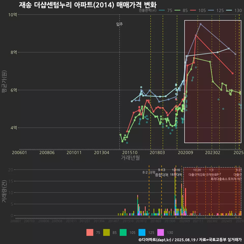Click the 75 legend entry in top legend
The height and width of the screenshot is (244, 244).
165,10
